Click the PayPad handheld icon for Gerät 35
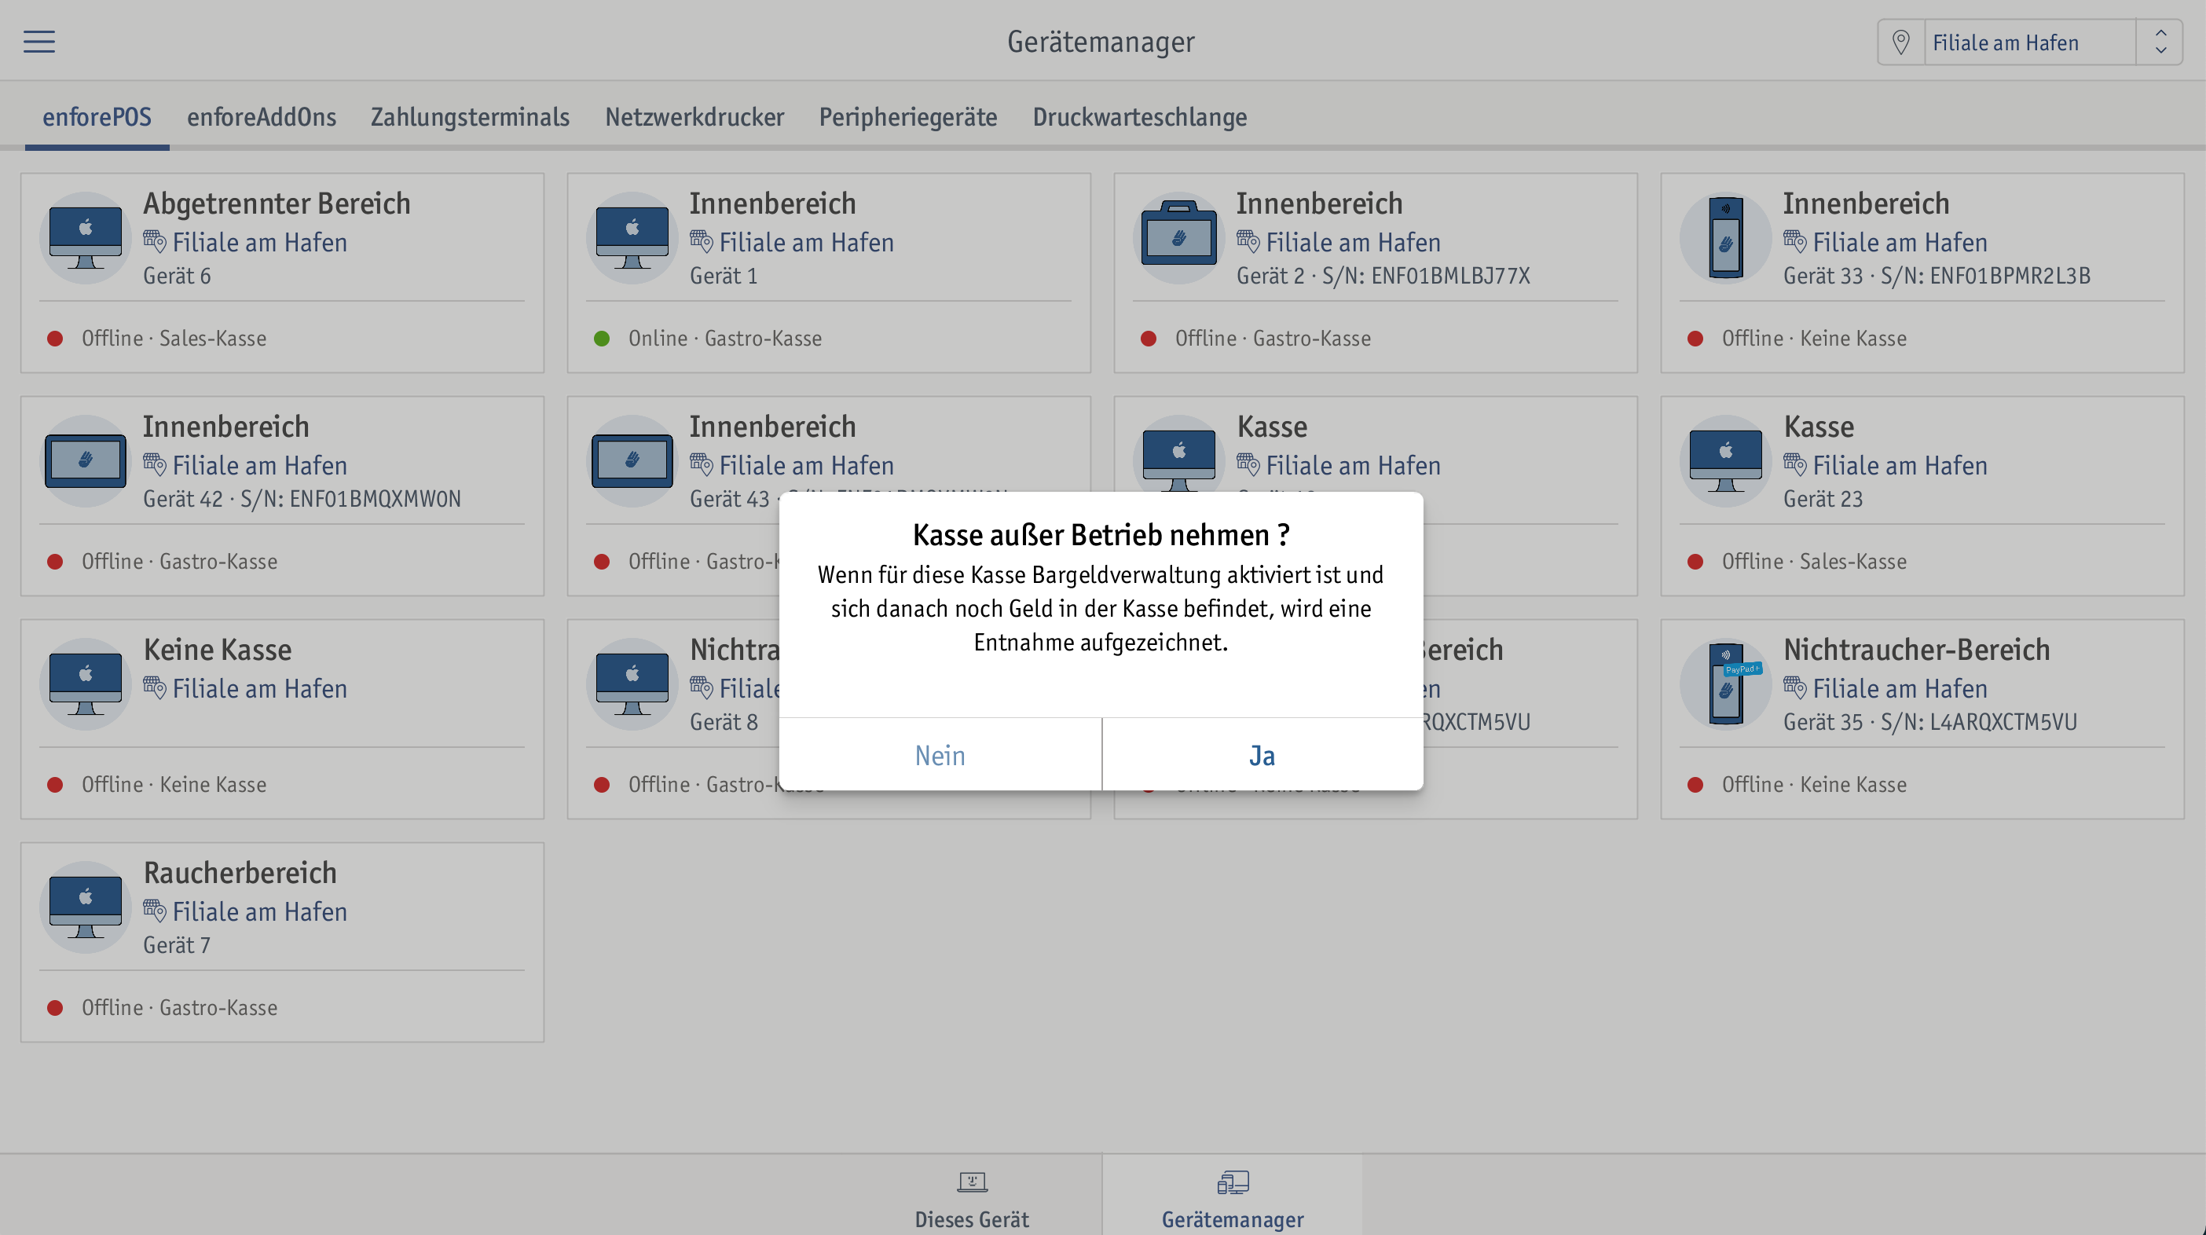Screen dimensions: 2206x1235 tap(1725, 683)
